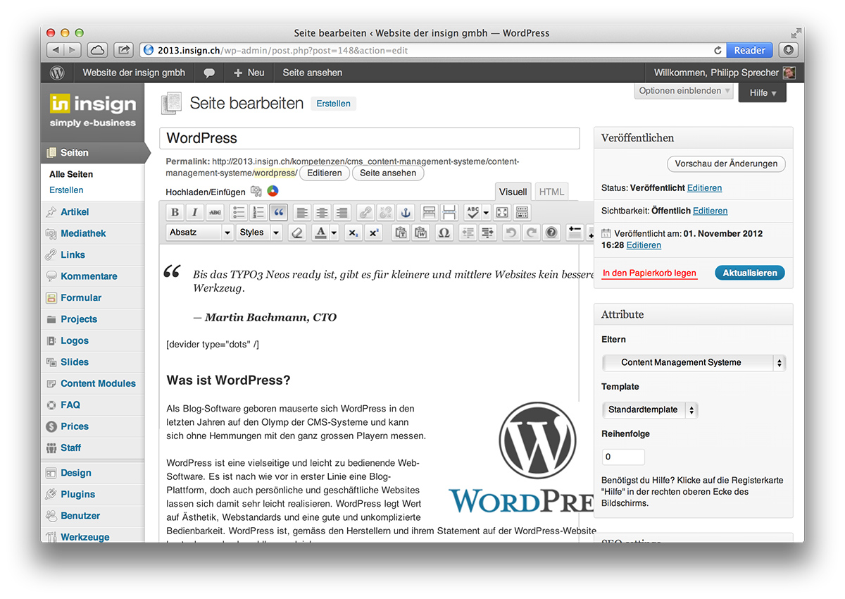This screenshot has height=599, width=845.
Task: Click the page title field containing WordPress
Action: pyautogui.click(x=370, y=138)
